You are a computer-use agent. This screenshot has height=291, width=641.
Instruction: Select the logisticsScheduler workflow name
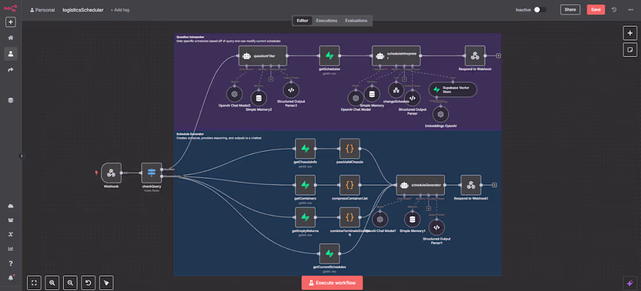point(83,10)
